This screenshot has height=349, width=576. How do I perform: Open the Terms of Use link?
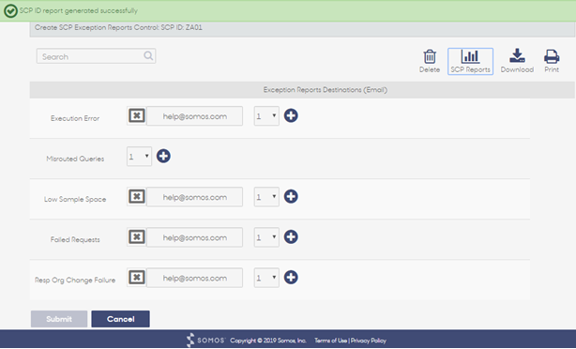click(330, 341)
